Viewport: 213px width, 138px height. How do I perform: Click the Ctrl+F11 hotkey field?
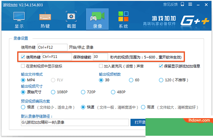57,57
